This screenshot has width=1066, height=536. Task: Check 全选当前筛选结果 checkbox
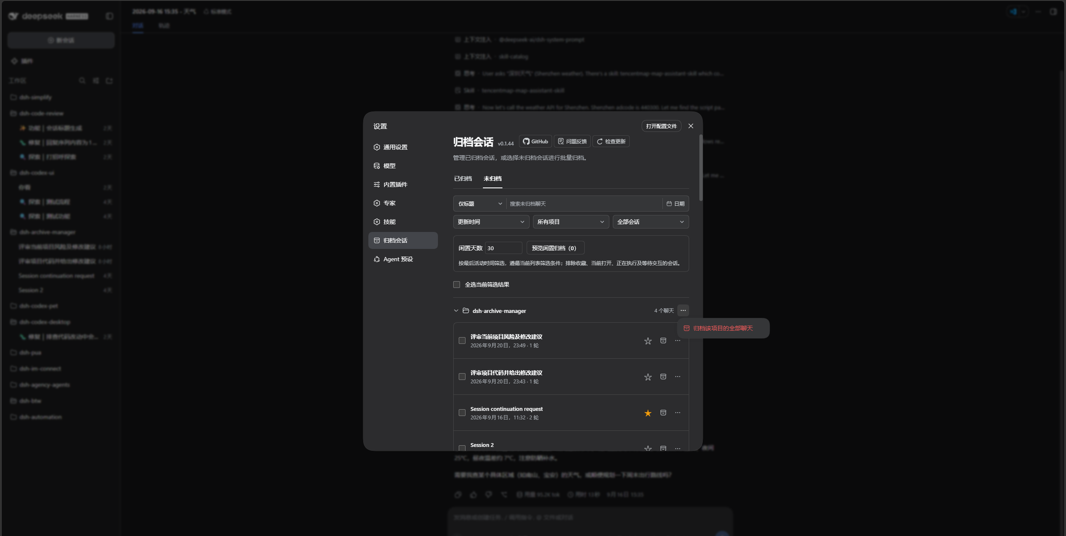457,285
